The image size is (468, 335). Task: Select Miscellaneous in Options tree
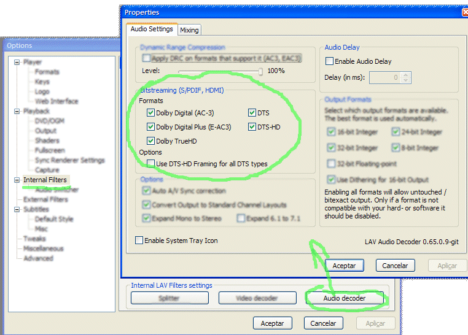(x=44, y=248)
